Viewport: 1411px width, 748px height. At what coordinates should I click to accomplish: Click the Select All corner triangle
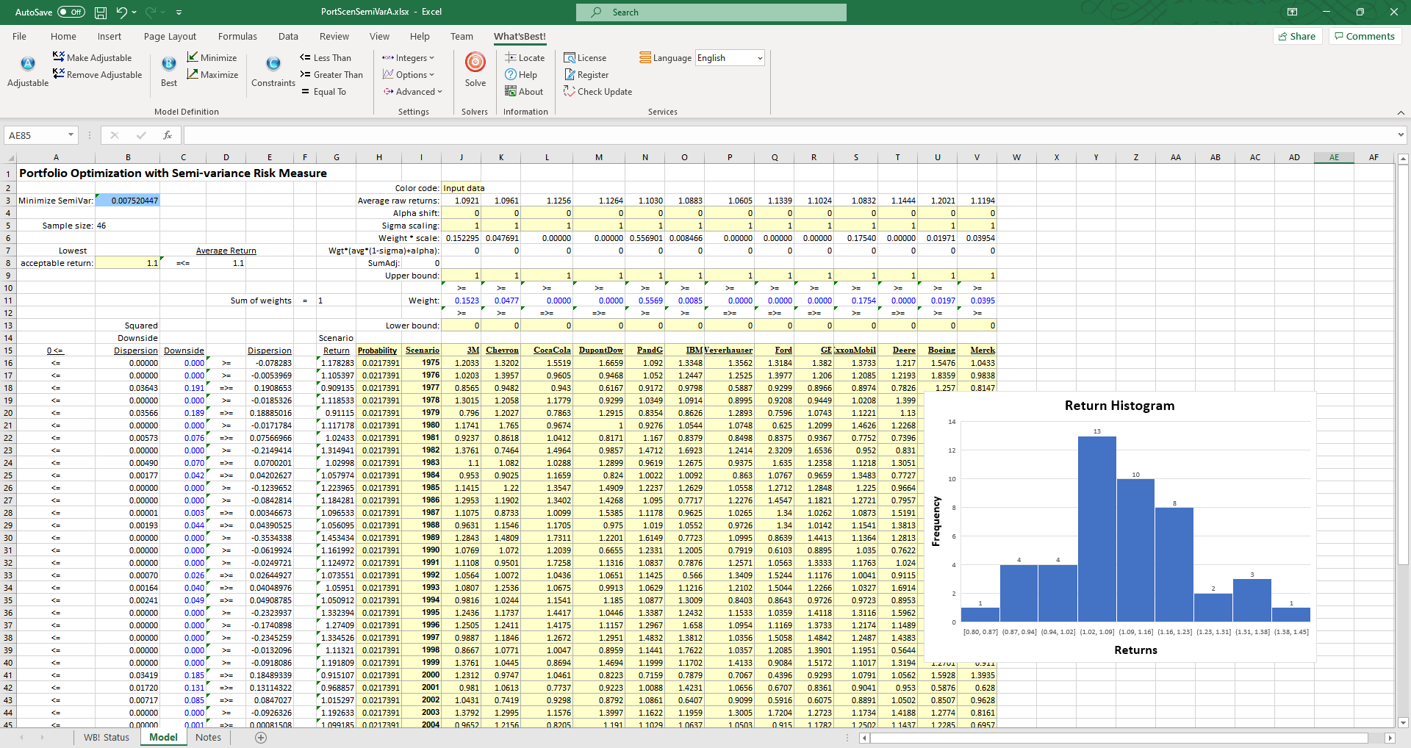pyautogui.click(x=11, y=158)
